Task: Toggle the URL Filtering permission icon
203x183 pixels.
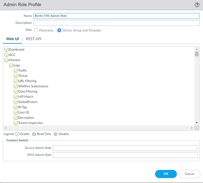Action: point(16,81)
